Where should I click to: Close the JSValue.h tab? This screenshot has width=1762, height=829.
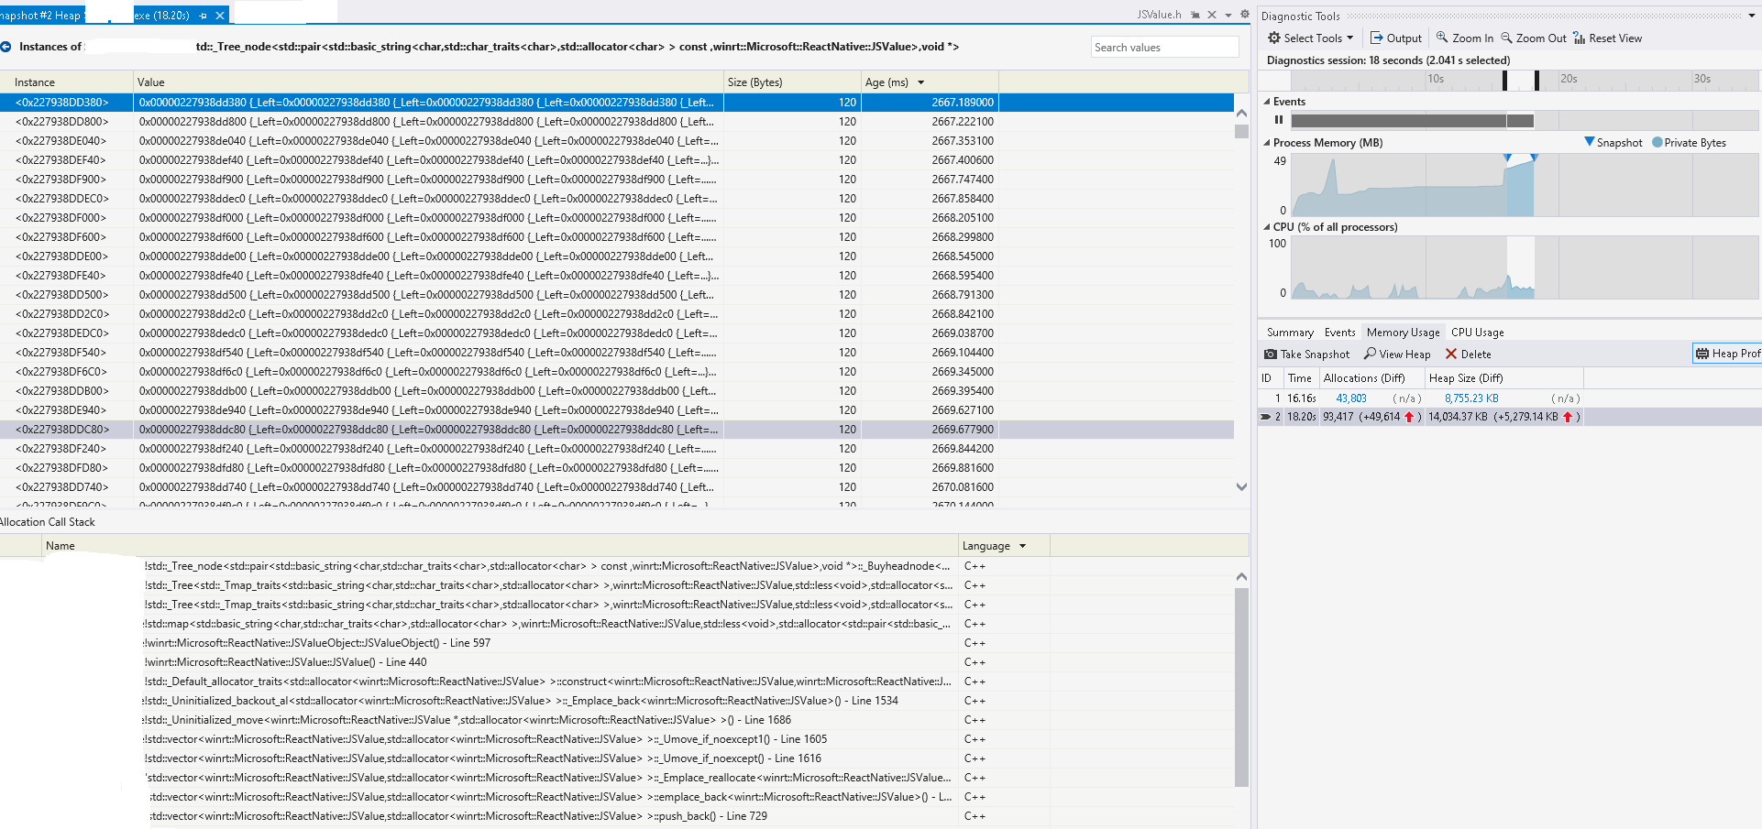coord(1212,15)
